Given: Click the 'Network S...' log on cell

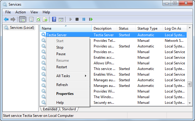Looking at the screenshot, I should (x=174, y=41).
